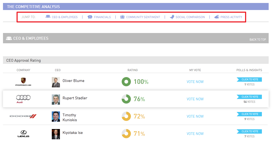Jump to Social Comparison section

[190, 17]
